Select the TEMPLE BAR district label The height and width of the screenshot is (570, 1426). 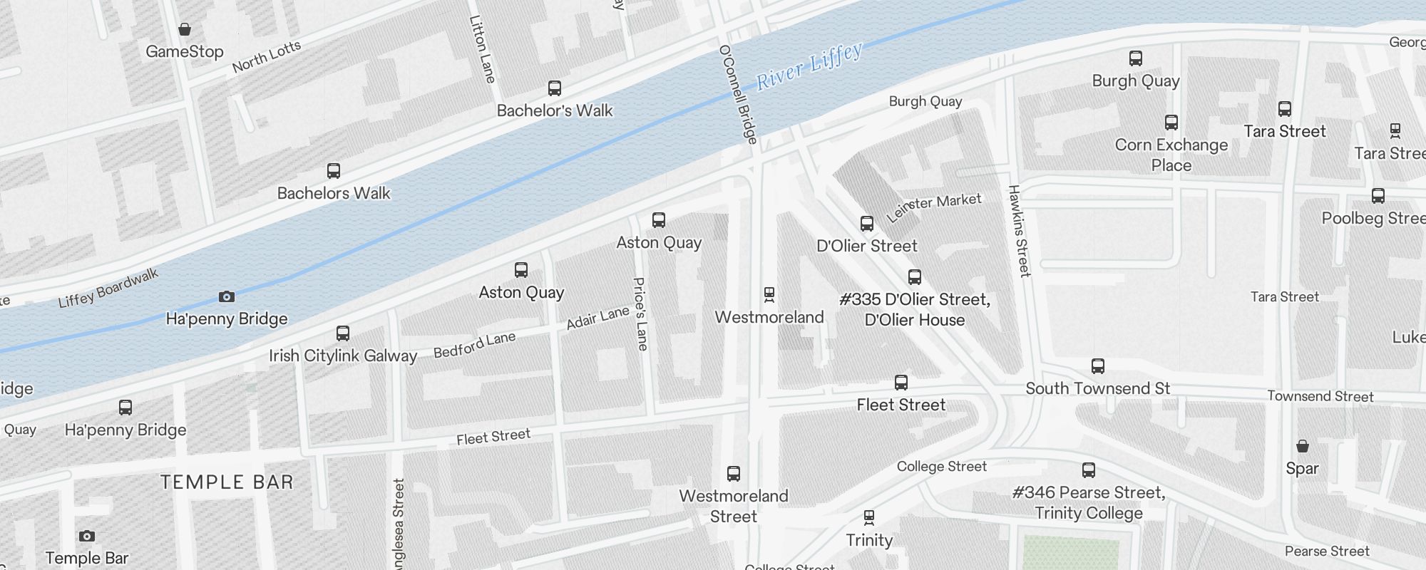227,482
